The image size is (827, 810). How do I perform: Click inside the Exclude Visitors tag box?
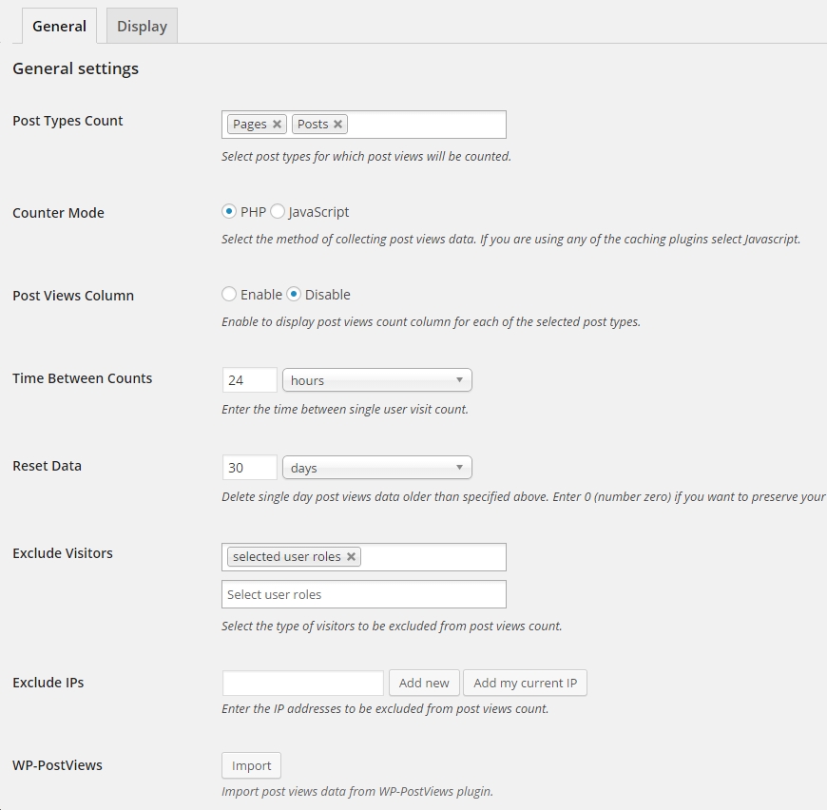433,557
